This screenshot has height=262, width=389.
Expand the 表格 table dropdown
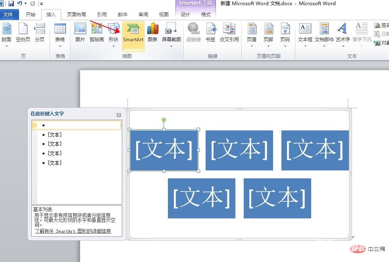pyautogui.click(x=60, y=46)
